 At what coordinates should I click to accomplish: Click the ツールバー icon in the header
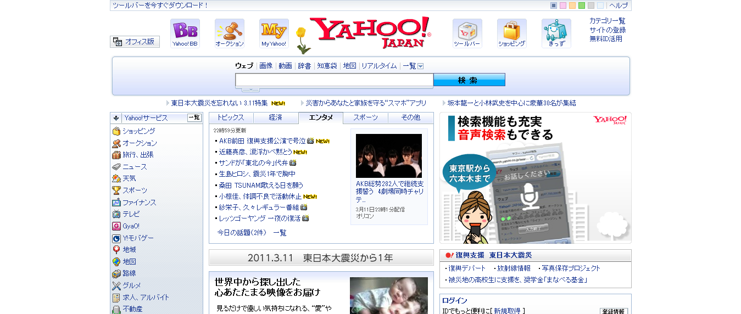coord(467,33)
